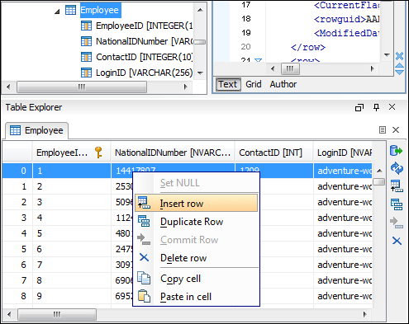409x324 pixels.
Task: Select Copy cell in context menu
Action: (x=196, y=279)
